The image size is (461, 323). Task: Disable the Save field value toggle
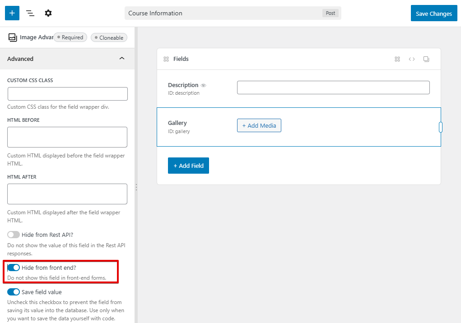pyautogui.click(x=14, y=292)
